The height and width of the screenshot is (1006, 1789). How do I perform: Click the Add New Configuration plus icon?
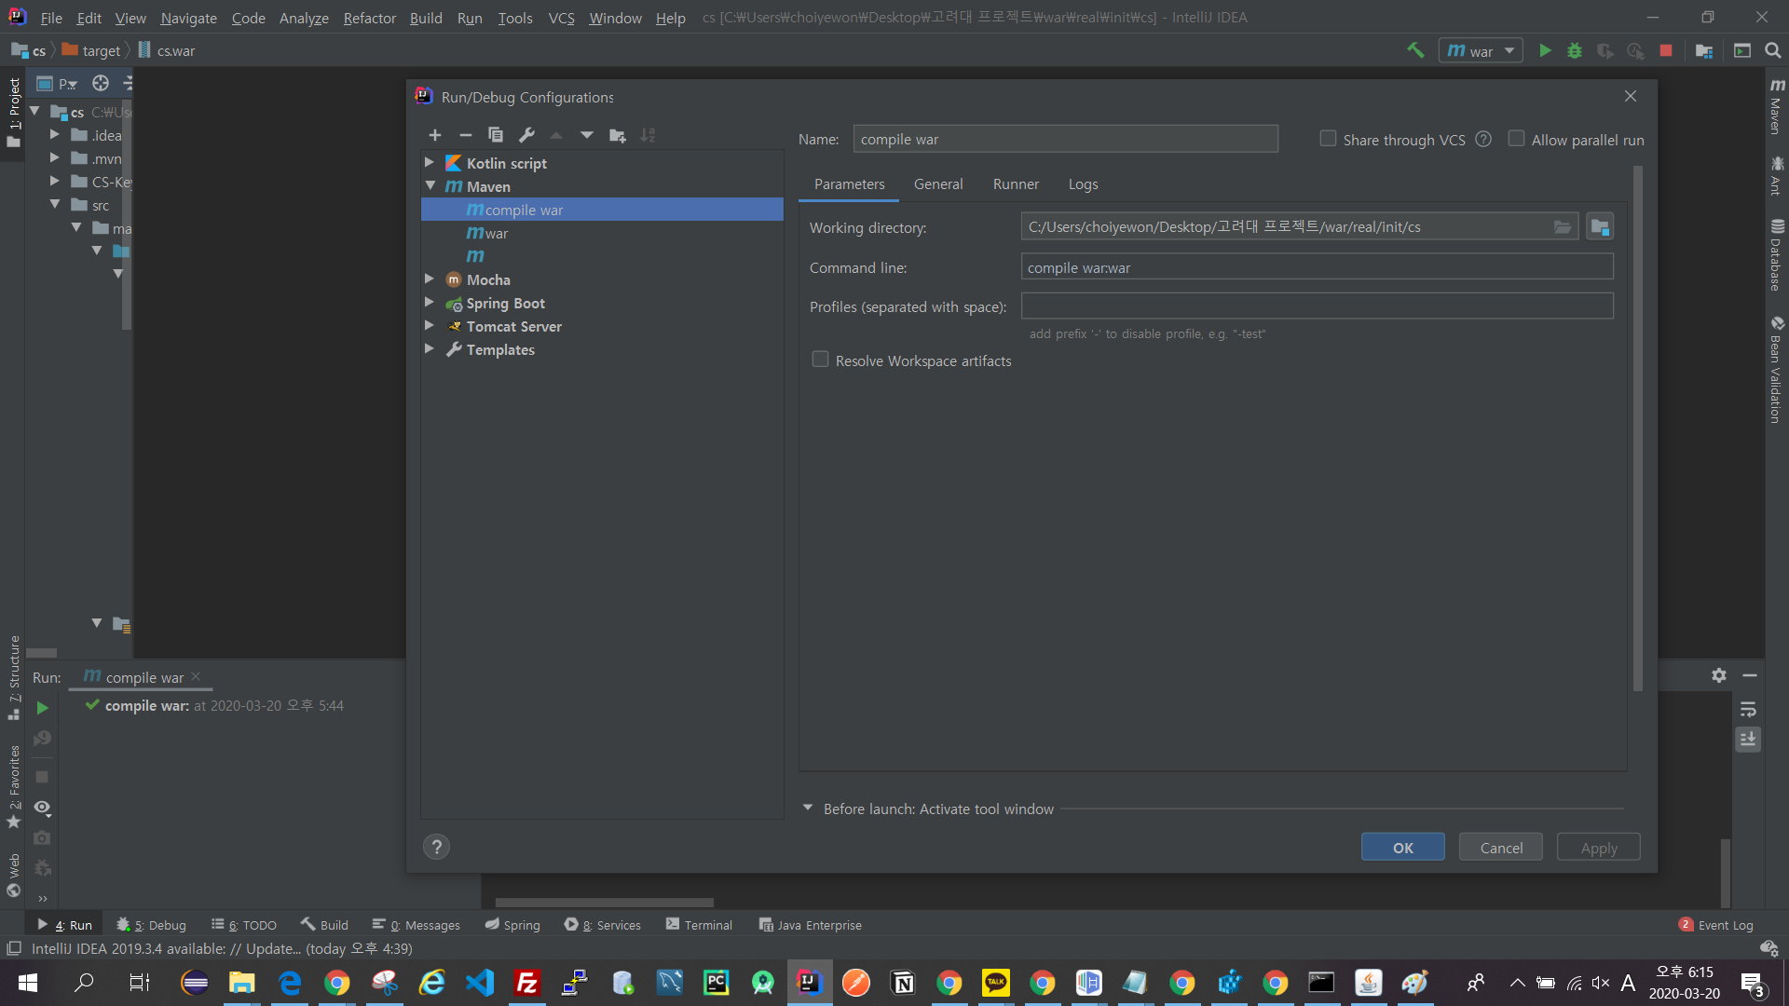pyautogui.click(x=435, y=136)
